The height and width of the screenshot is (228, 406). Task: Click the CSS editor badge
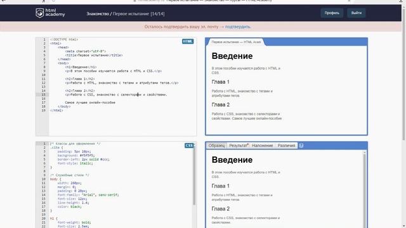point(189,146)
